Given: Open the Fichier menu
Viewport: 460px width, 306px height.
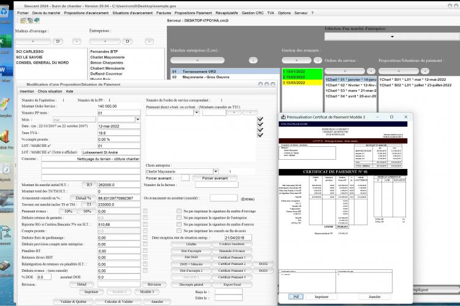Looking at the screenshot, I should [x=23, y=13].
